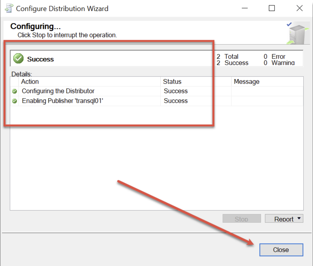
Task: Click the Status column header
Action: (x=196, y=81)
